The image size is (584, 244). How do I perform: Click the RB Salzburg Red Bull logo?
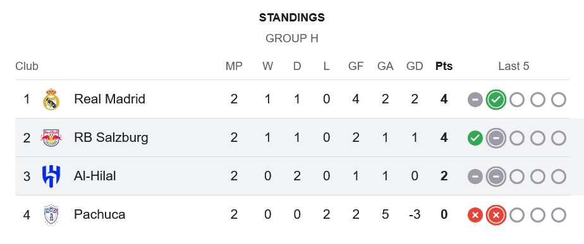pos(51,138)
